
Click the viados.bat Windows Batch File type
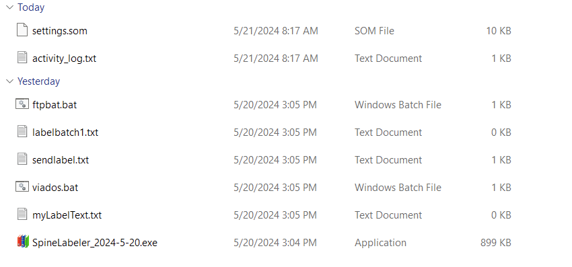(x=398, y=188)
